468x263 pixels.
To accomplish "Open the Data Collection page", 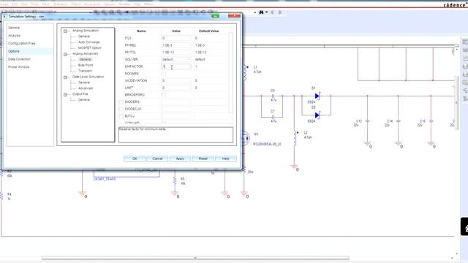I will (x=19, y=59).
